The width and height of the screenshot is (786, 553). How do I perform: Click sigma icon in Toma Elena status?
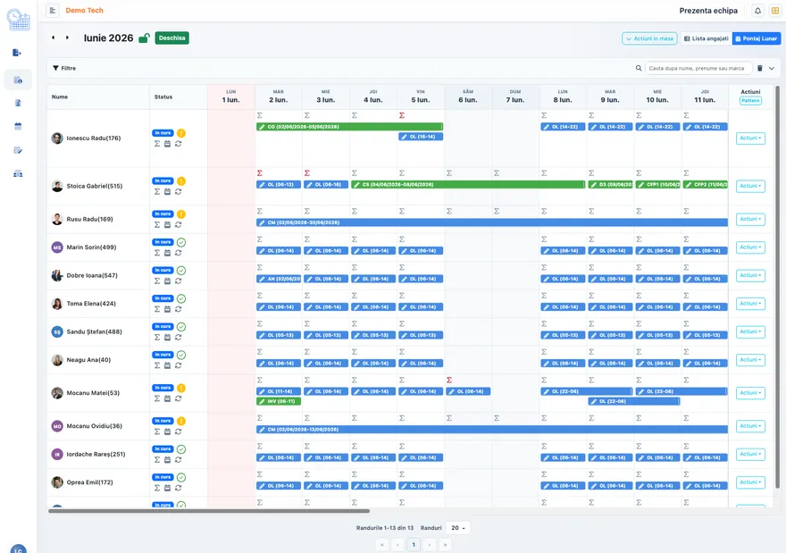click(157, 309)
